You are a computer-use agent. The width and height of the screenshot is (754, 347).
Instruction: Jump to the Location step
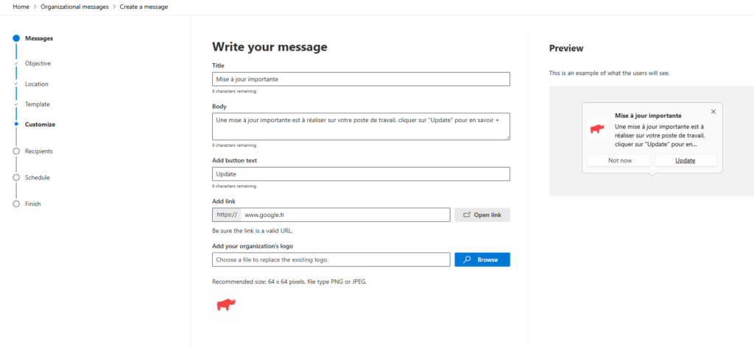37,84
